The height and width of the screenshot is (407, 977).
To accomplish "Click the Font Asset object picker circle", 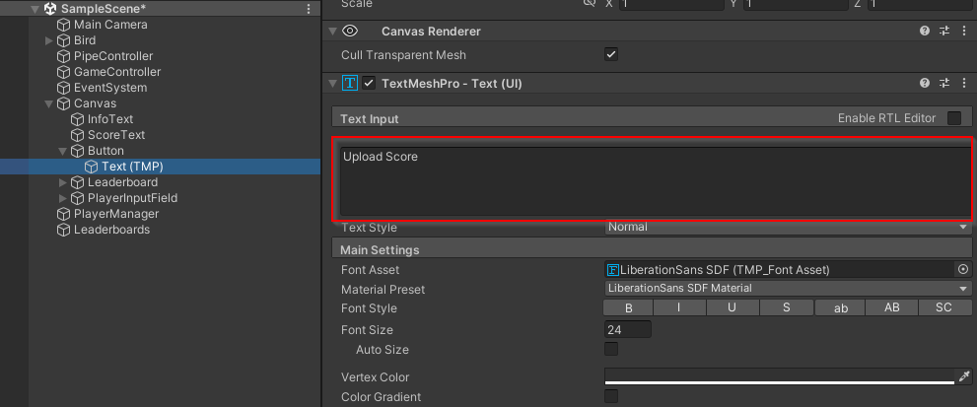I will (962, 269).
